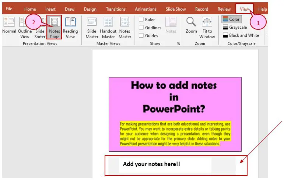Select the Color mode swatch
This screenshot has width=284, height=180.
(232, 19)
